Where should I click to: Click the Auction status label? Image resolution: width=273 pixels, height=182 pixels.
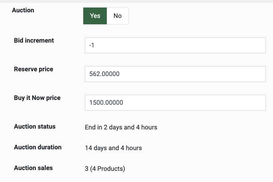click(35, 127)
